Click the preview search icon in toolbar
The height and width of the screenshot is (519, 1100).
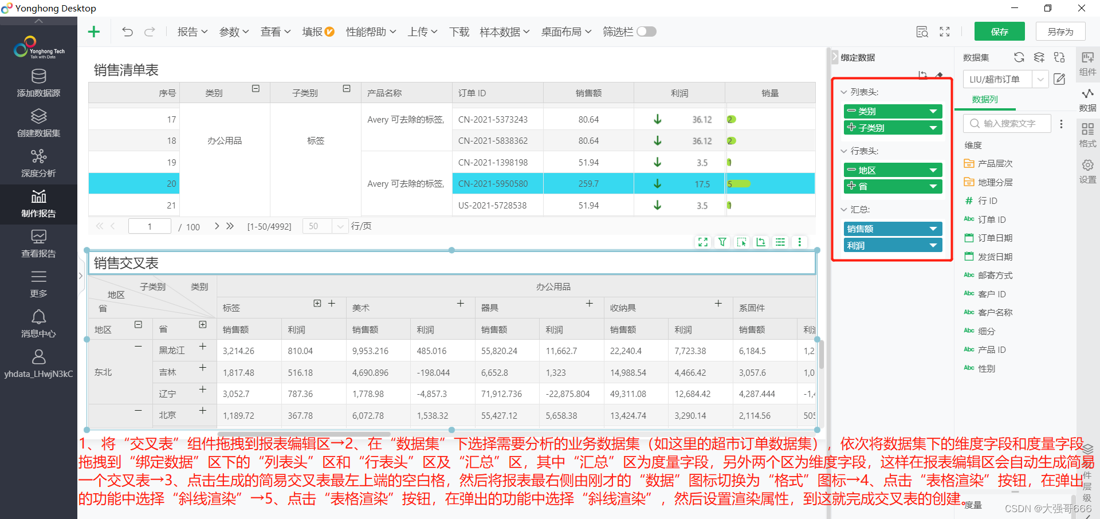pos(922,32)
